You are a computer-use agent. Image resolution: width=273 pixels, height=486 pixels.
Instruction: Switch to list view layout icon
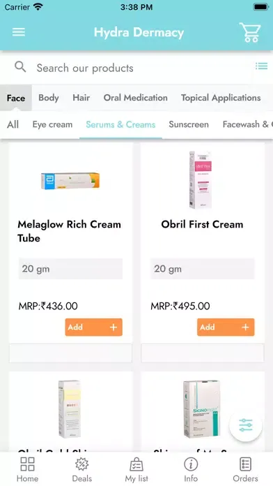261,66
